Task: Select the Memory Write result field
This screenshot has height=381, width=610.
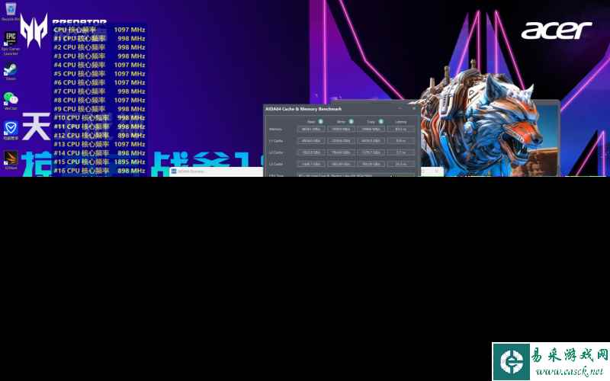Action: point(341,129)
